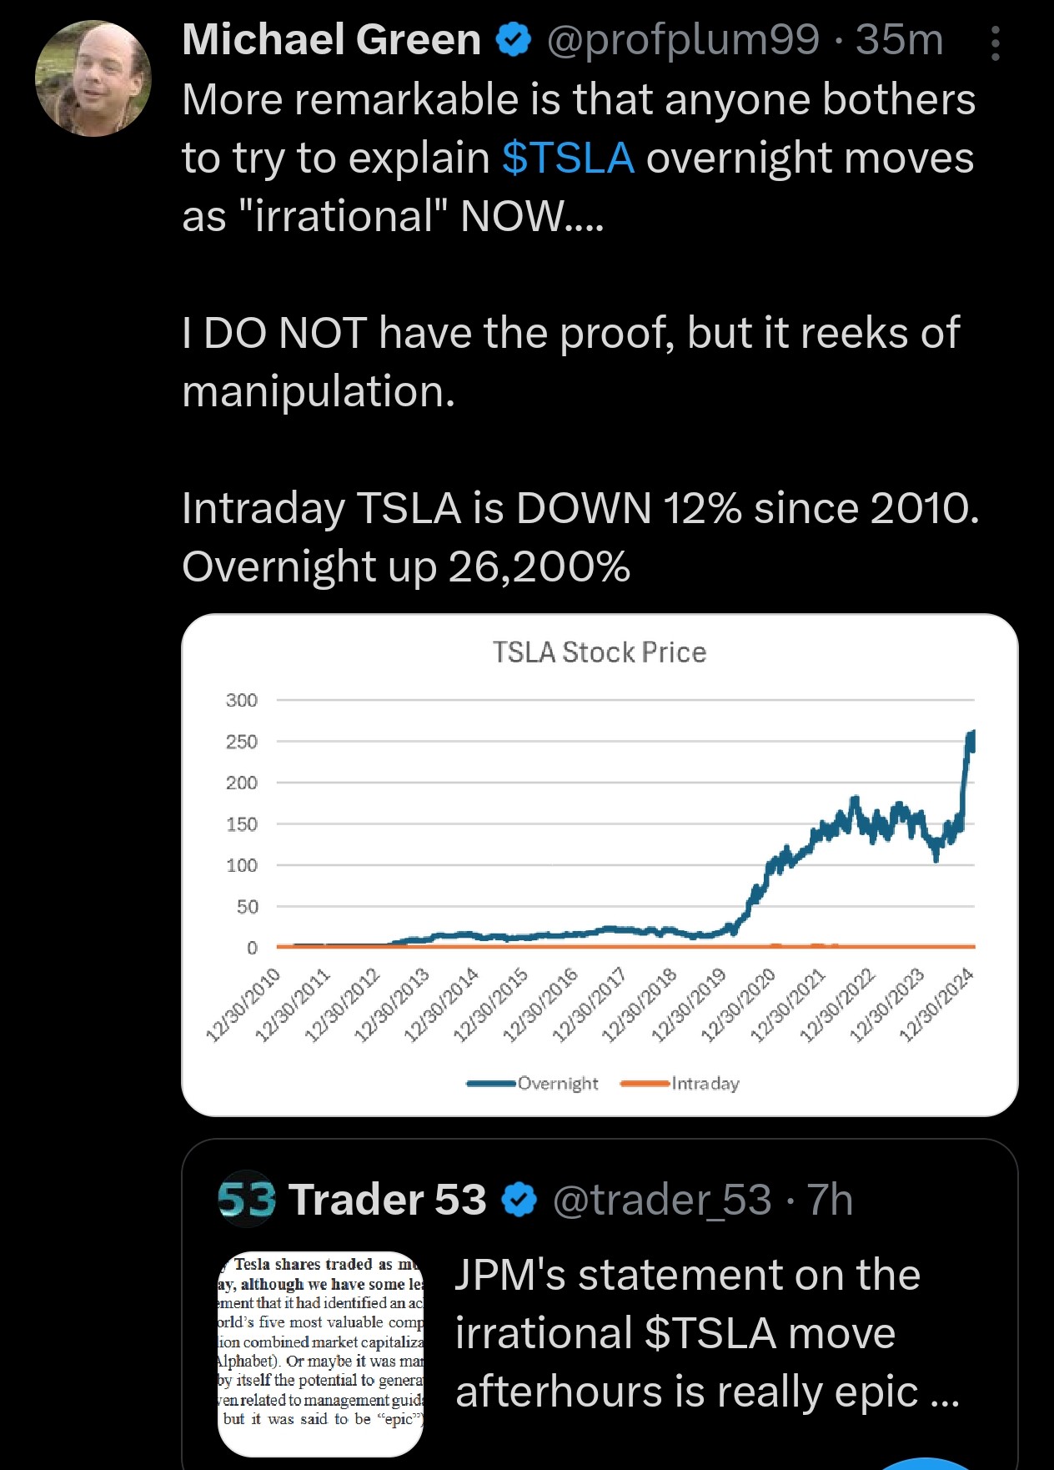This screenshot has height=1470, width=1054.
Task: Open Michael Green's profile picture
Action: pos(93,78)
